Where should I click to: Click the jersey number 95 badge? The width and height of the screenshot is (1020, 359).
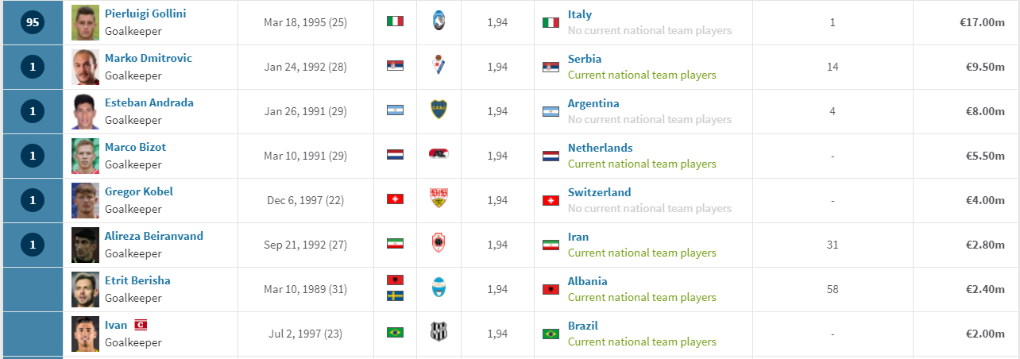click(x=32, y=22)
